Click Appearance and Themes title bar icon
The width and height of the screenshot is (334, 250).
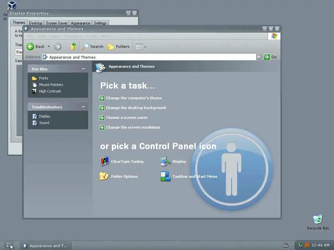[26, 29]
